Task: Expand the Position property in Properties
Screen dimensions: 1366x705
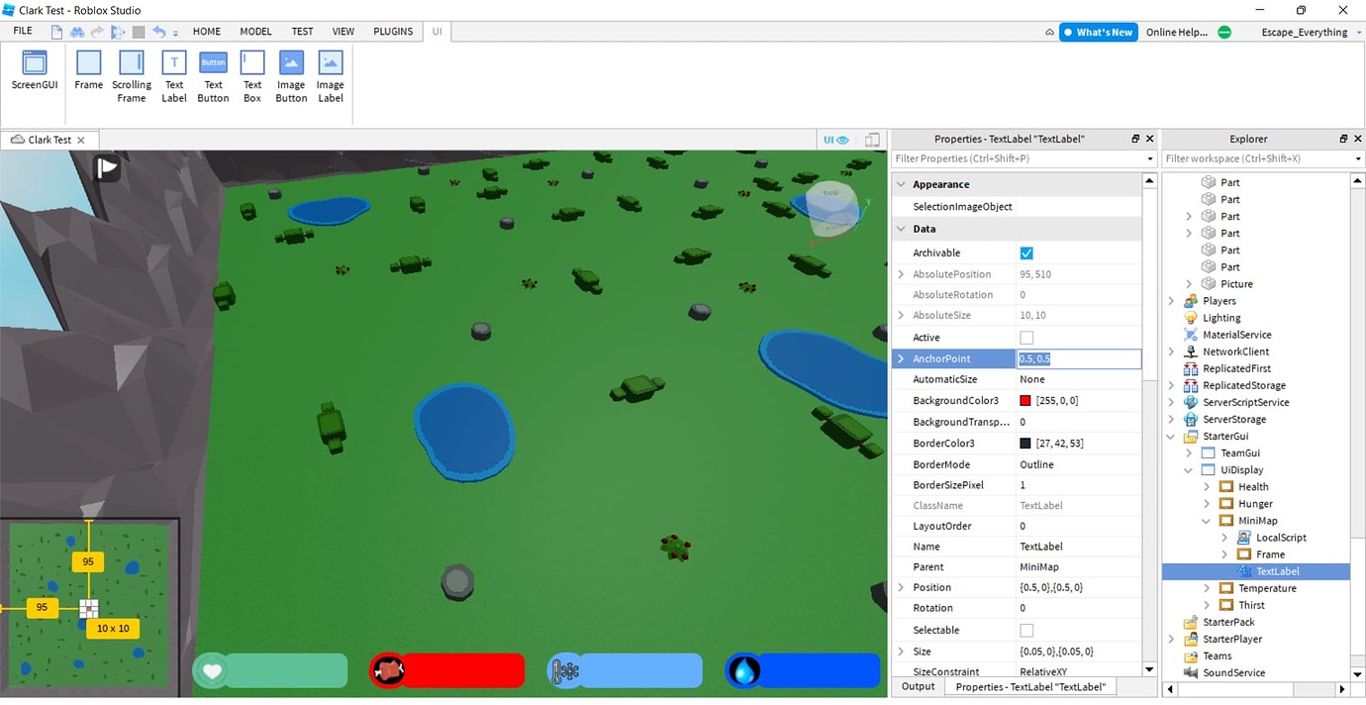Action: (x=902, y=587)
